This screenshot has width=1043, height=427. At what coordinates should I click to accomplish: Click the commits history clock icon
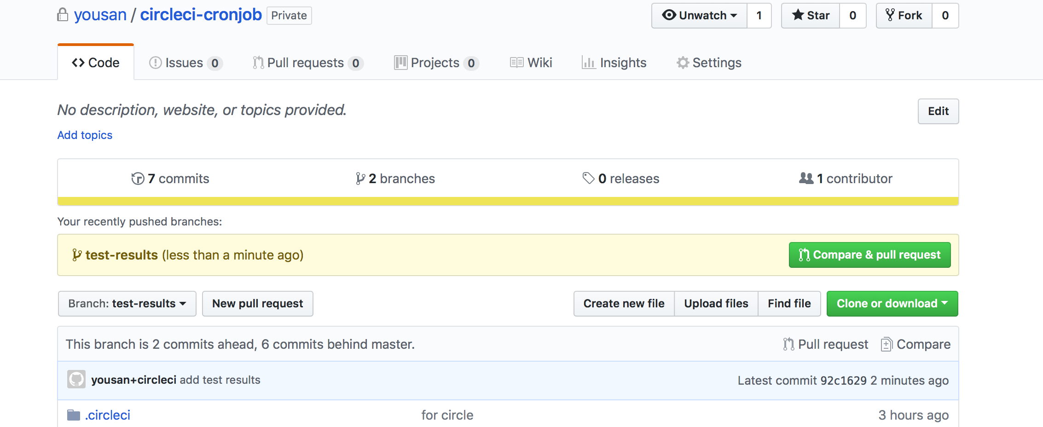[138, 179]
